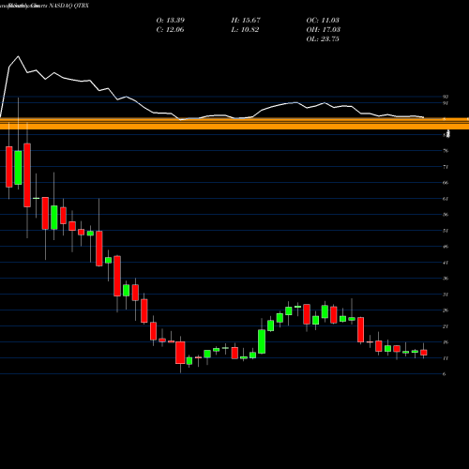The image size is (469, 469).
Task: Click the 31 price axis label
Action: [446, 295]
